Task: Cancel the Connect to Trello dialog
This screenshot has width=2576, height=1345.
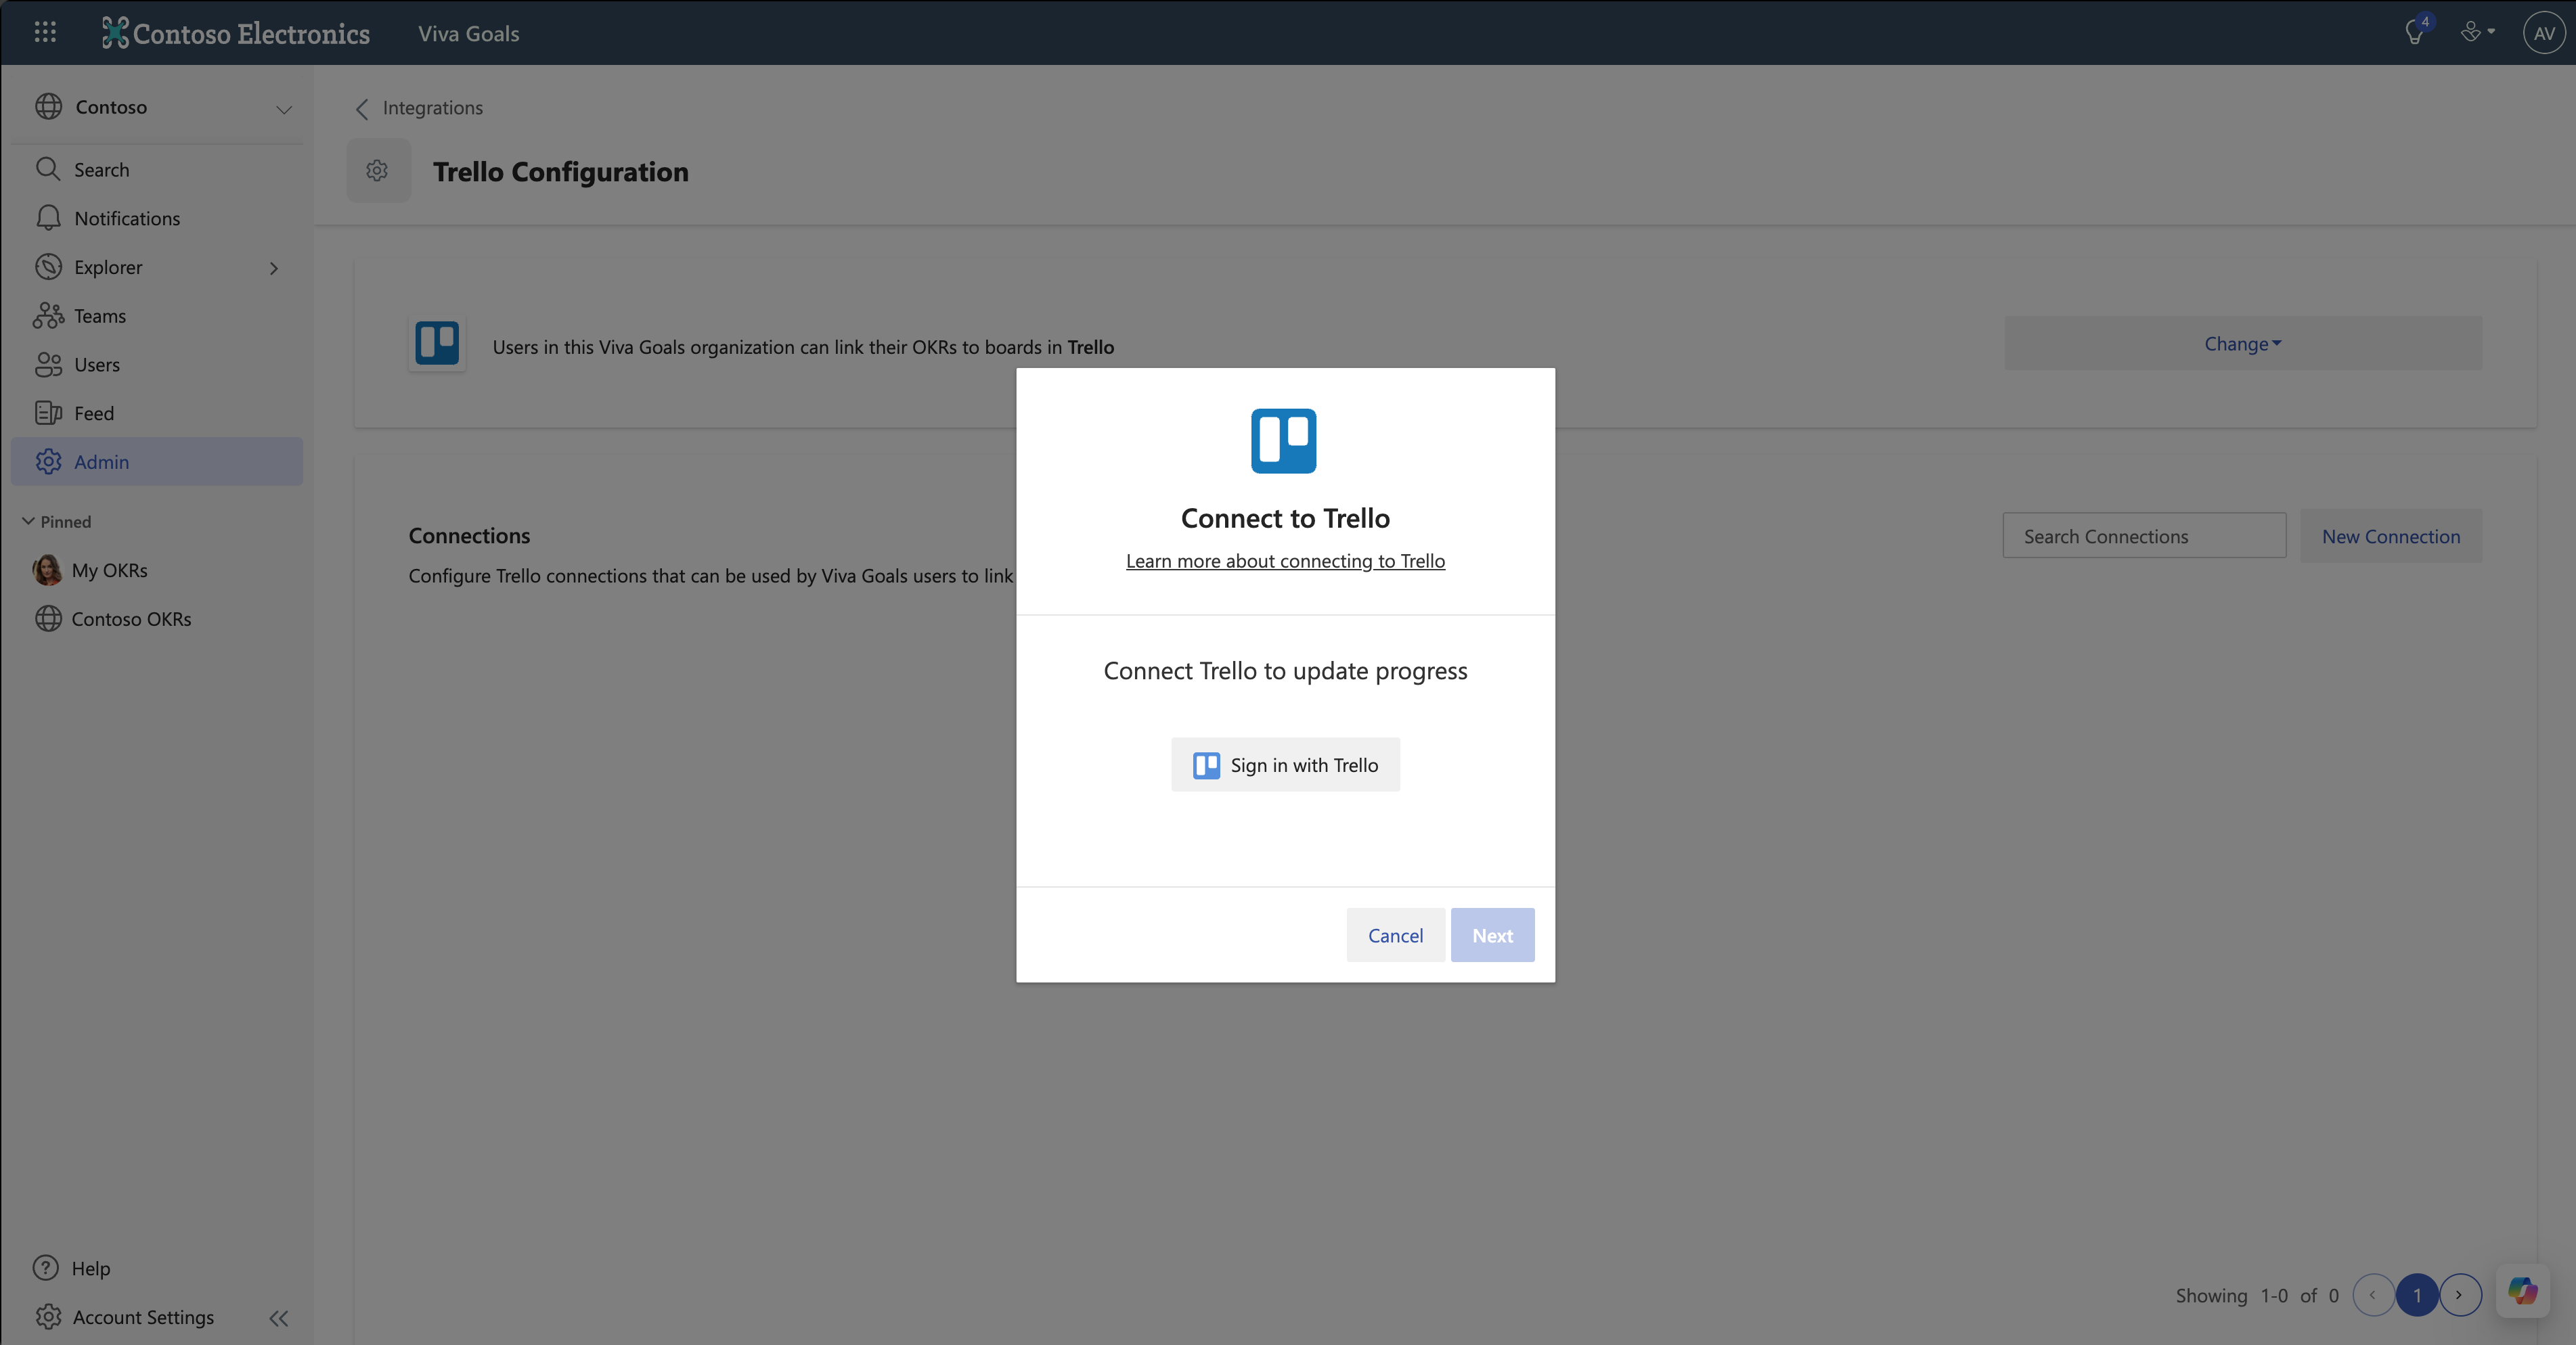Action: [1395, 935]
